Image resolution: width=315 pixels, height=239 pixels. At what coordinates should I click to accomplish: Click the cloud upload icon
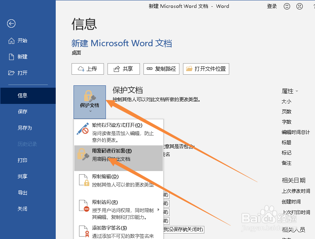pos(81,69)
